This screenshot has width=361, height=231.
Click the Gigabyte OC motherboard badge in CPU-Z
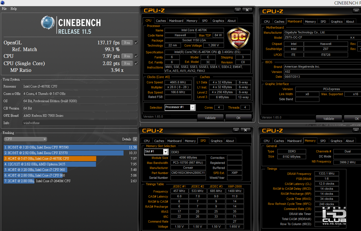[238, 38]
